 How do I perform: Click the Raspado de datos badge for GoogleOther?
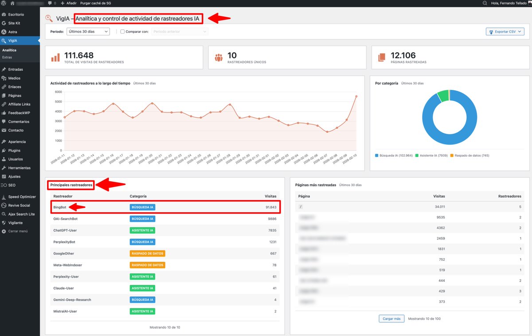[147, 253]
